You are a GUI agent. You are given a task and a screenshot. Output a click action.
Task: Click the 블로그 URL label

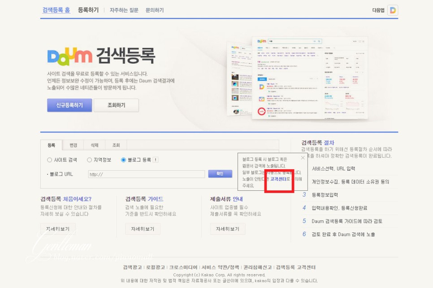[x=61, y=174]
